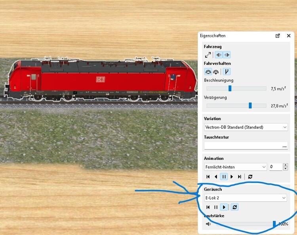Pop out the Eigenschaften panel

coord(278,36)
